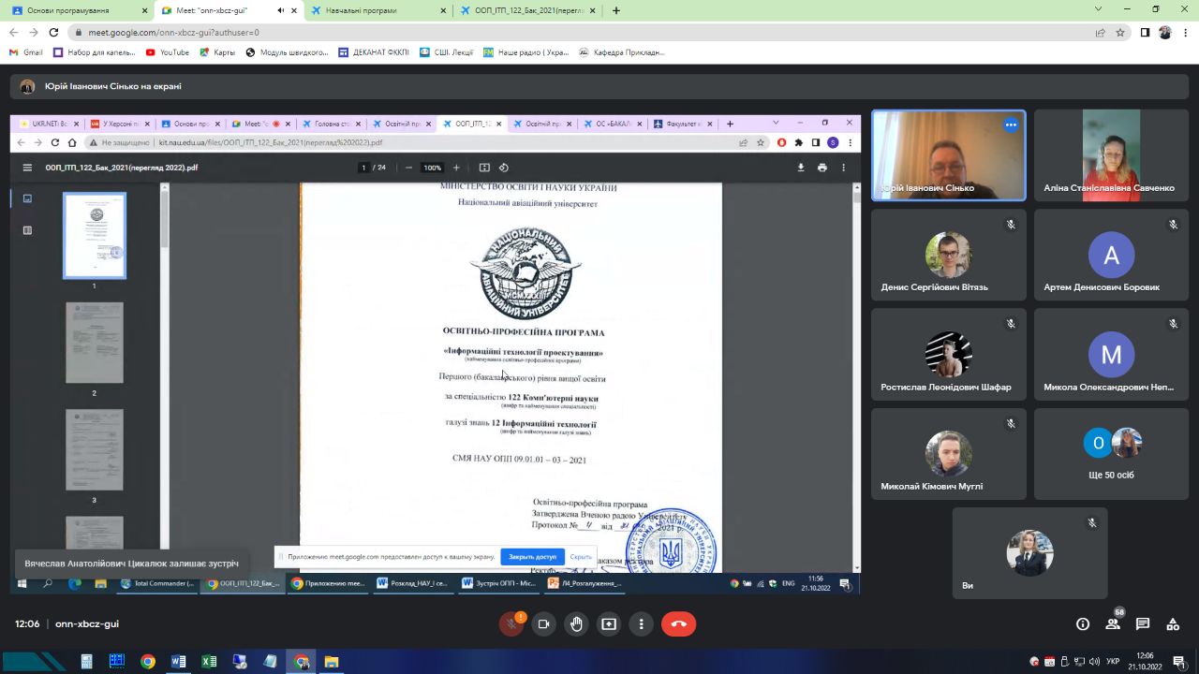Open the ДЕКАНАТ ФККПІ bookmark
The width and height of the screenshot is (1199, 674).
pyautogui.click(x=373, y=52)
